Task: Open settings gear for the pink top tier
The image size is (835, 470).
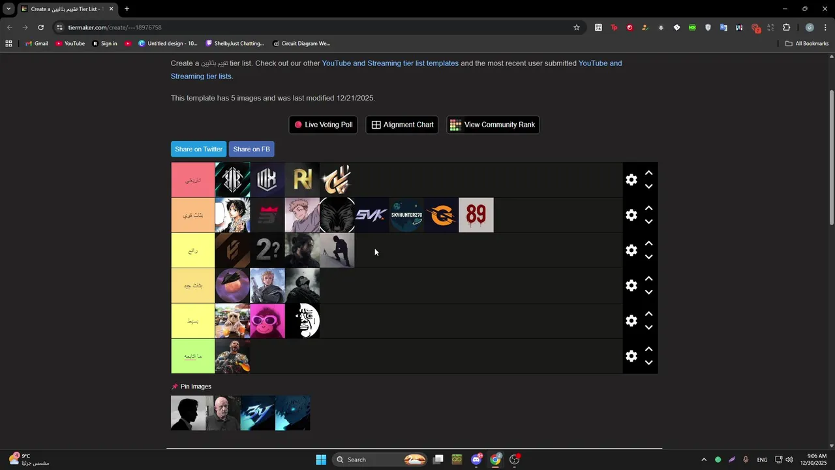Action: coord(631,180)
